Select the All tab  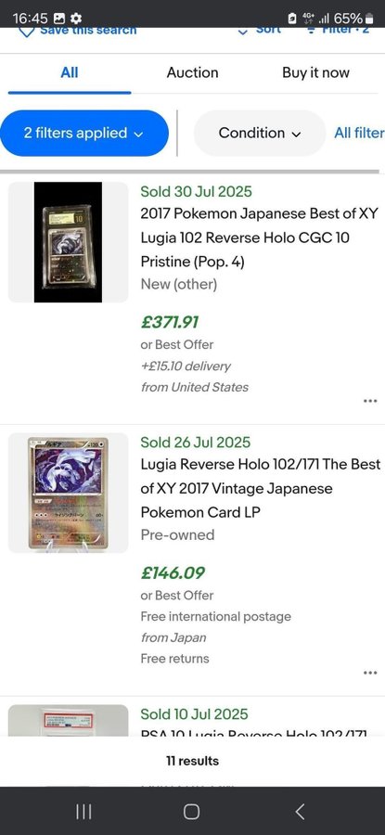70,73
